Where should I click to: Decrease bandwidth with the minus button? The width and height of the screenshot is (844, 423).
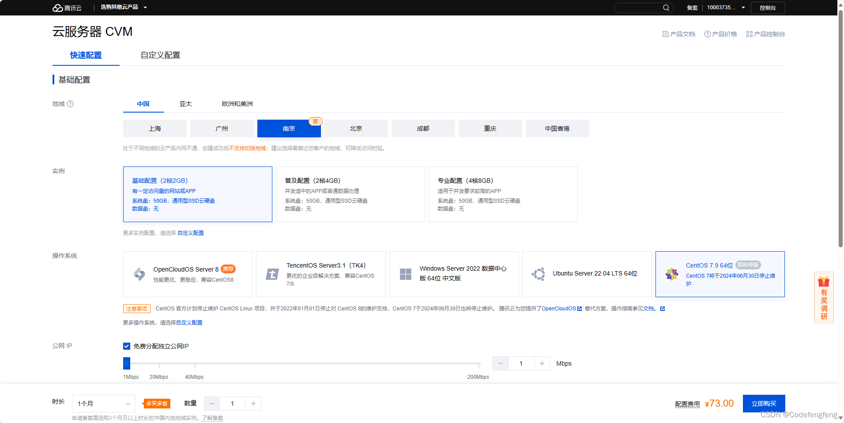point(501,363)
